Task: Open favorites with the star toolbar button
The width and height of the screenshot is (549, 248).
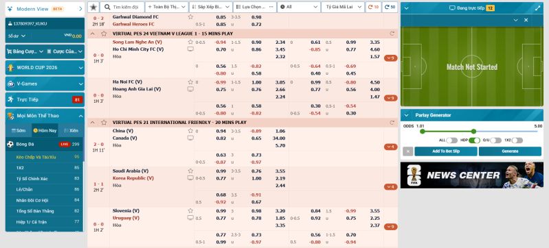Action: pos(93,7)
